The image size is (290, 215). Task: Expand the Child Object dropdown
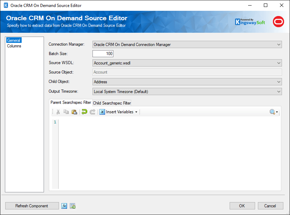pyautogui.click(x=279, y=82)
